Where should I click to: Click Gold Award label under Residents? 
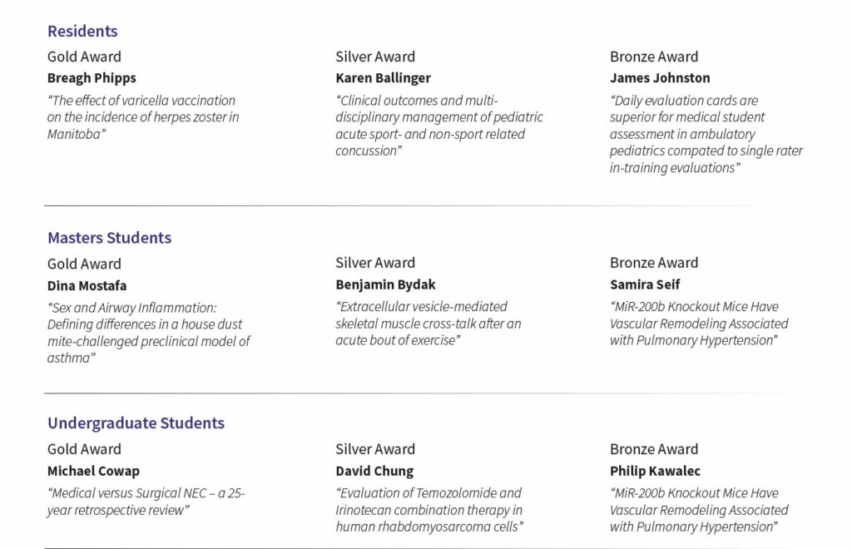(x=84, y=57)
